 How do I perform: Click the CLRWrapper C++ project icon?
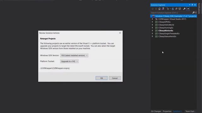coord(156,19)
